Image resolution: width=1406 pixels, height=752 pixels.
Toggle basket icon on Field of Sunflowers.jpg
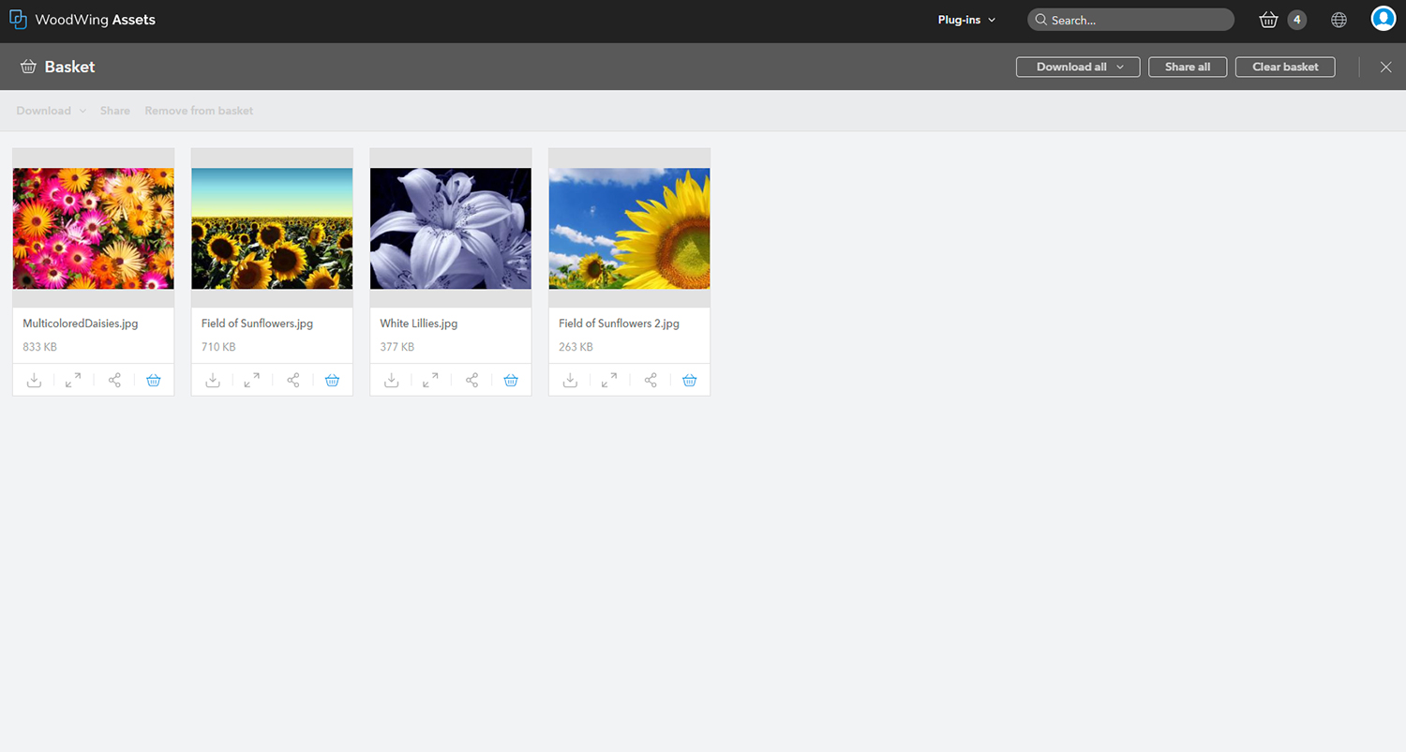[332, 380]
